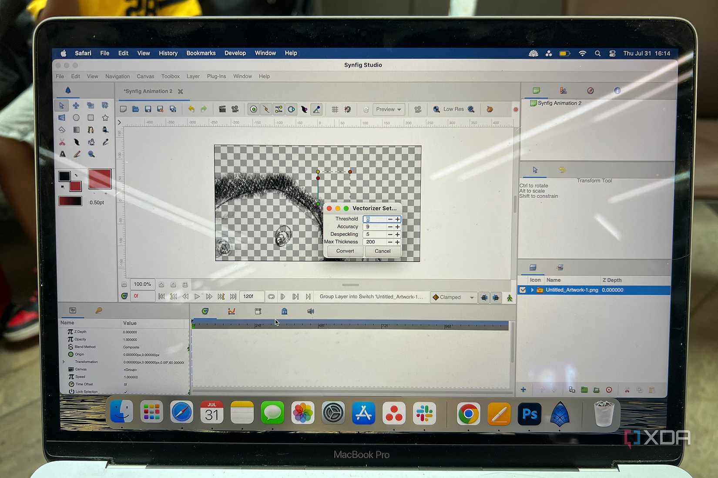Select the Zoom tool at the toolbox bottom
The height and width of the screenshot is (478, 718).
pyautogui.click(x=91, y=154)
